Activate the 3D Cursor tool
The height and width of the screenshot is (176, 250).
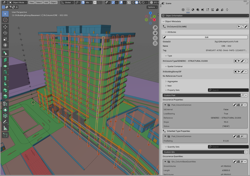pos(5,20)
